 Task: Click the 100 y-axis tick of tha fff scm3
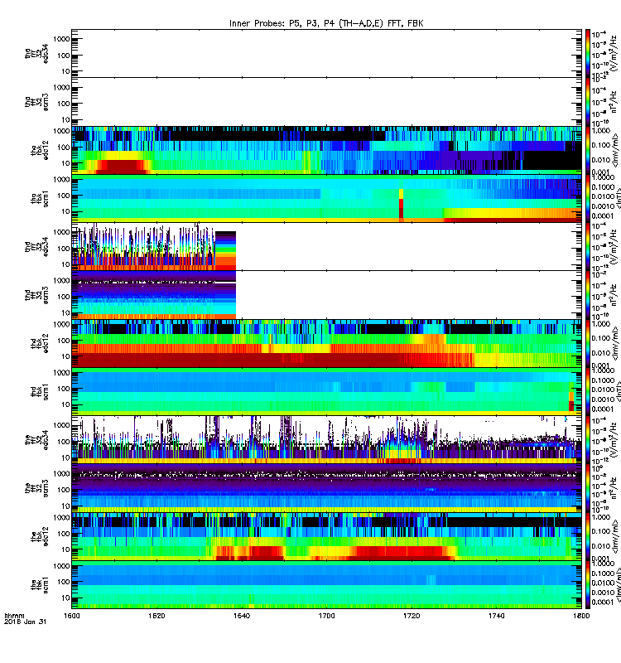pos(64,104)
